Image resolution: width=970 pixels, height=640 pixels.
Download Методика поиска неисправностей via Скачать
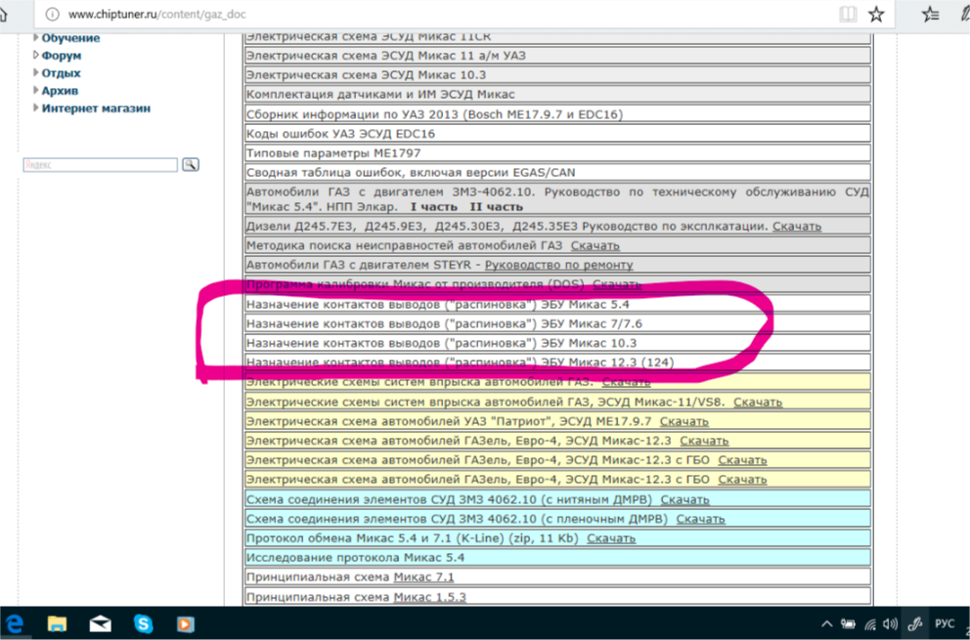(595, 245)
